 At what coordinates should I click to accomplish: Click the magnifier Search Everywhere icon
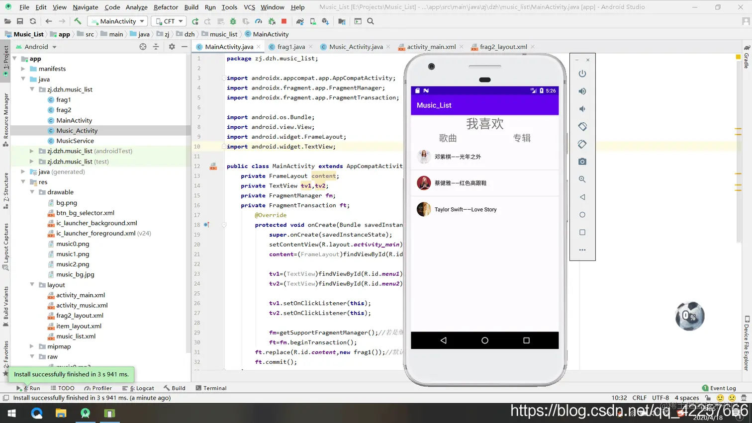coord(371,21)
